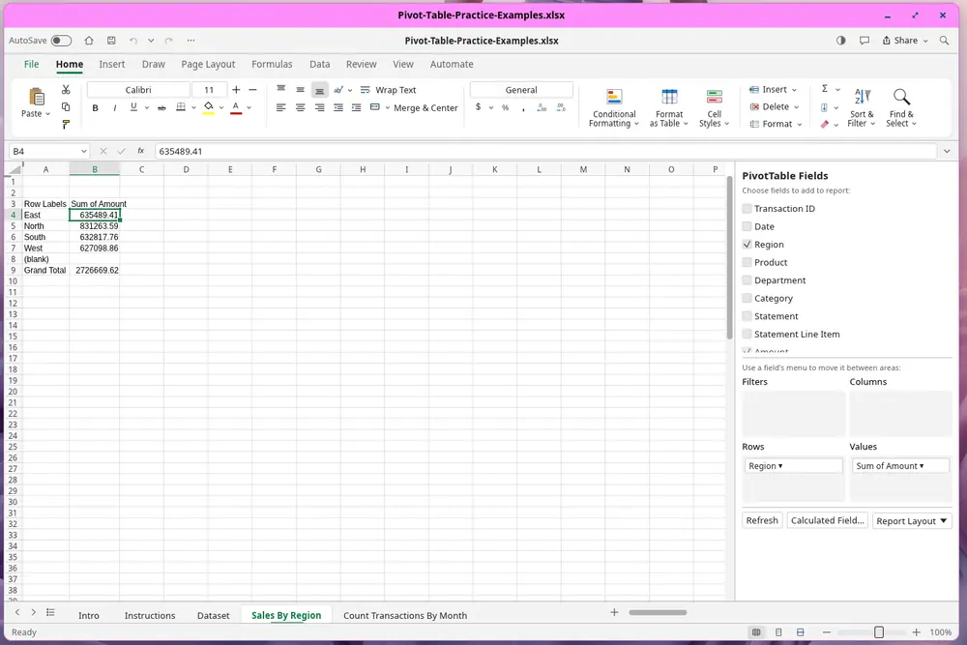Check the Product field checkbox

pos(747,262)
